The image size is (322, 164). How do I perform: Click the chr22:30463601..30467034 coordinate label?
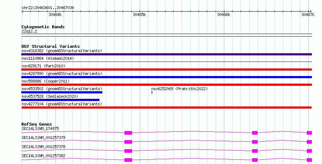pos(48,8)
